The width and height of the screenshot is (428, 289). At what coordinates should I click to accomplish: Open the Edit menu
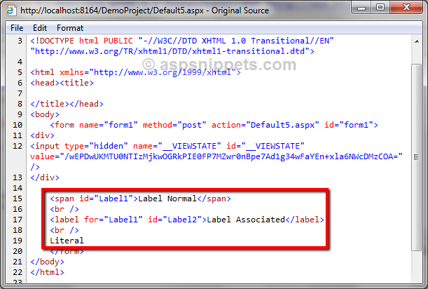point(40,28)
